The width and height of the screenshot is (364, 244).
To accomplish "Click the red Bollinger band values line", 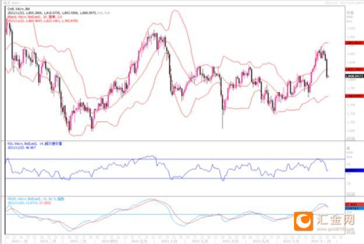I will 43,21.
